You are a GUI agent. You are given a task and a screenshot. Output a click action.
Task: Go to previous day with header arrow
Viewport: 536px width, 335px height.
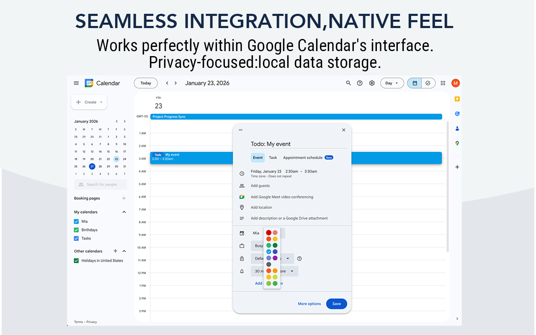(x=167, y=83)
